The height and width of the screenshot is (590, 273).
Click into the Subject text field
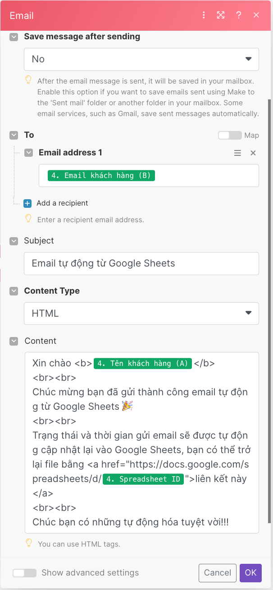pyautogui.click(x=141, y=263)
